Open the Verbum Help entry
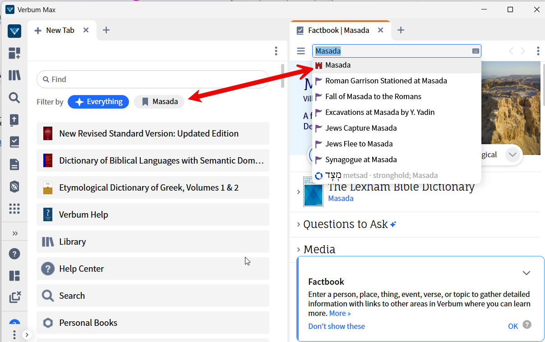The height and width of the screenshot is (342, 545). tap(153, 214)
